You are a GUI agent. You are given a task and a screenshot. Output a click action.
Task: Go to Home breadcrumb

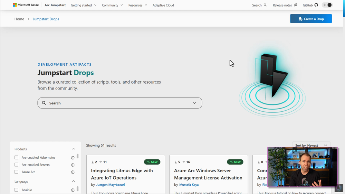tap(19, 19)
